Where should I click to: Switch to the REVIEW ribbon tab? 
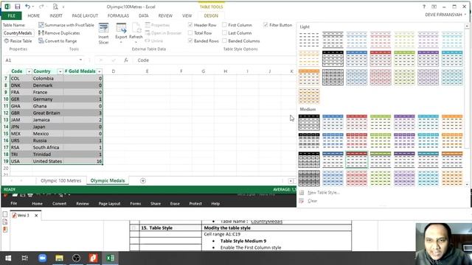click(165, 15)
